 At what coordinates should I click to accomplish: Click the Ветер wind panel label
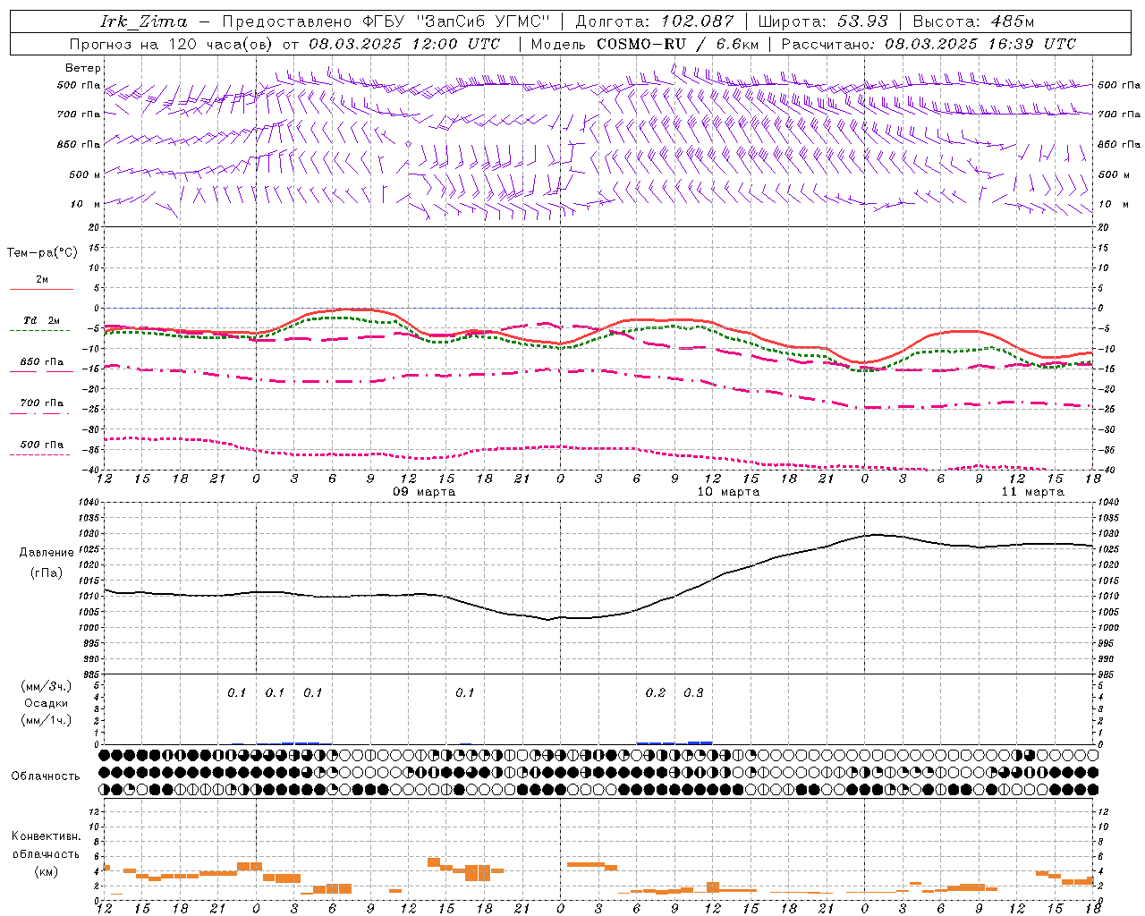point(83,68)
